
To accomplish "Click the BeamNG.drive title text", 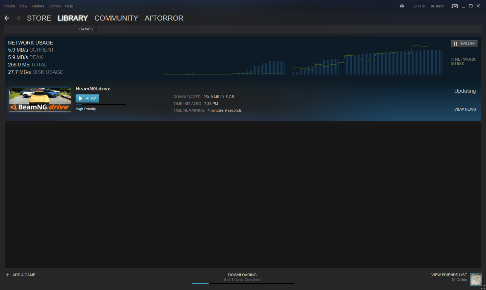I will (x=93, y=89).
